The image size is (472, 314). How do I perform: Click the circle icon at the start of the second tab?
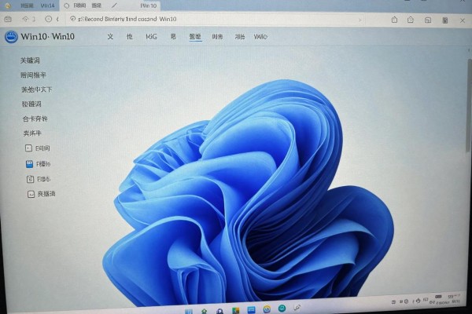point(67,5)
